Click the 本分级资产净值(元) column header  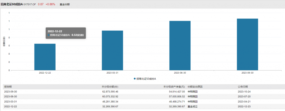(x=174, y=87)
